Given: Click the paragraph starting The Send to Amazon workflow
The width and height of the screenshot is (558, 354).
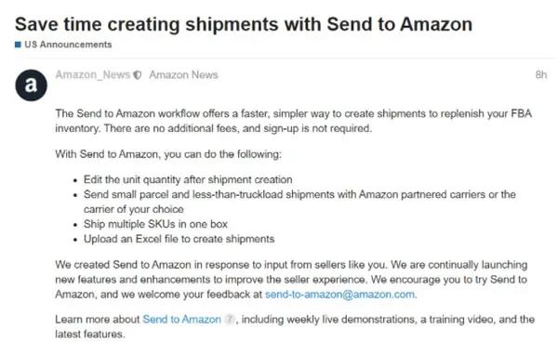Looking at the screenshot, I should point(294,121).
